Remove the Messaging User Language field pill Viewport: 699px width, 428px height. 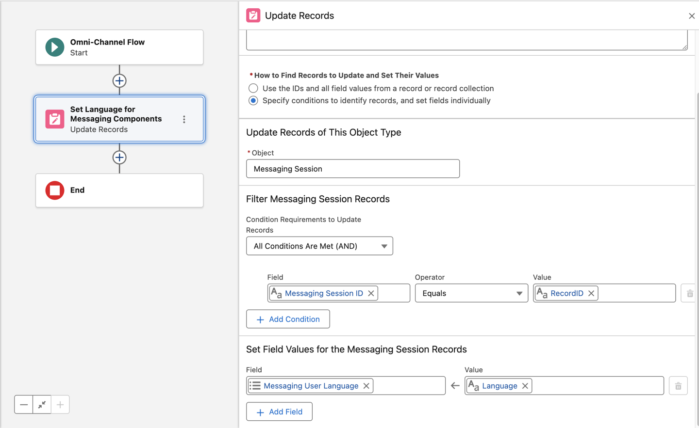point(366,386)
